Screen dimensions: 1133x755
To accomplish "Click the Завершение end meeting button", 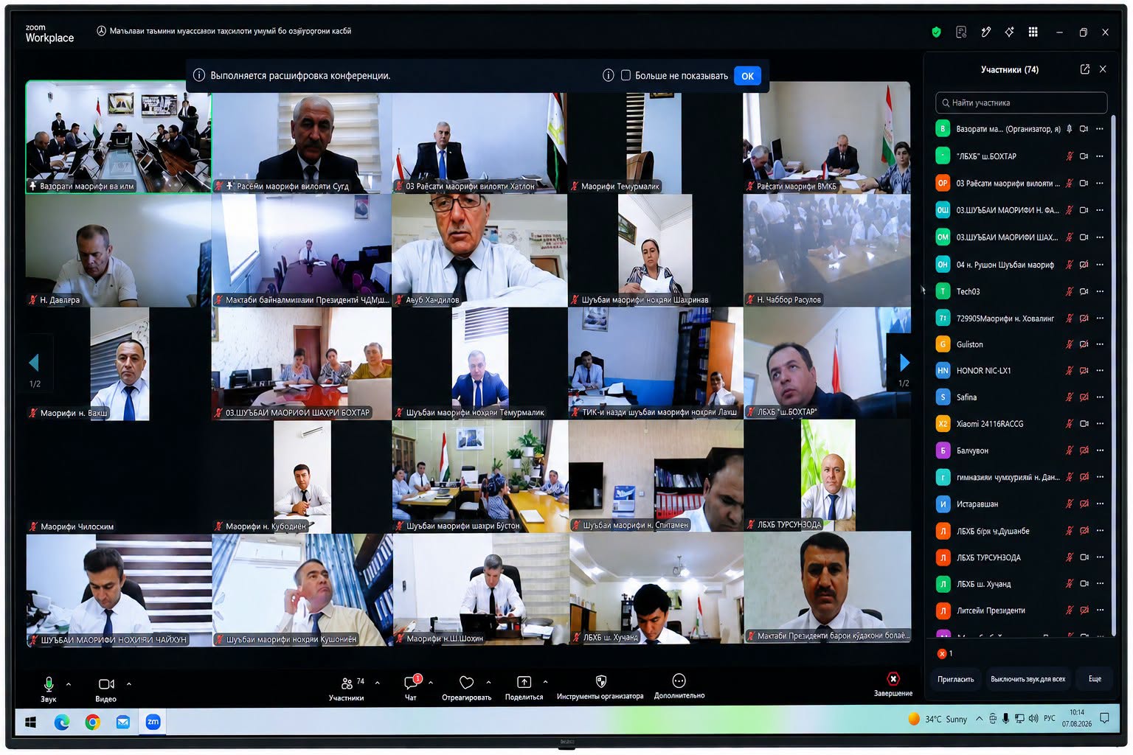I will [x=893, y=684].
